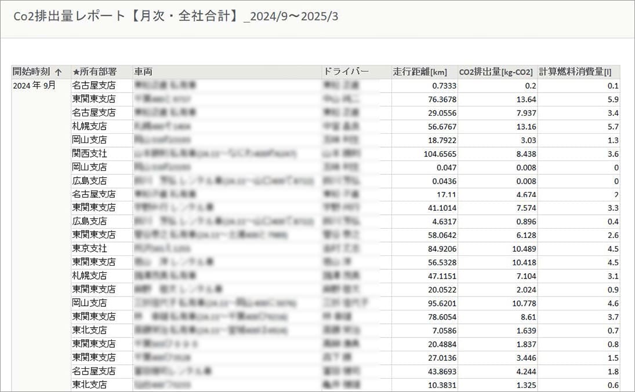635x392 pixels.
Task: Select the first 名古屋支店 row
Action: (x=96, y=85)
